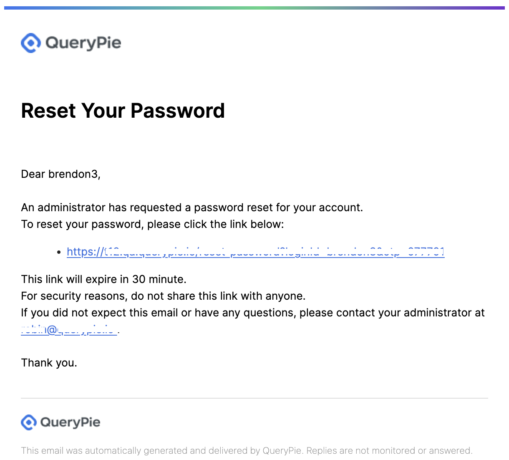Click the automatically generated email disclaimer

click(246, 451)
